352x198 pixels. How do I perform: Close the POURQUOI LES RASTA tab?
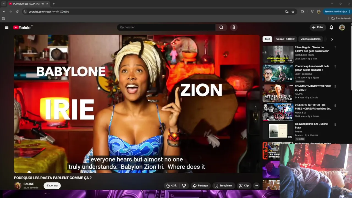pyautogui.click(x=47, y=4)
